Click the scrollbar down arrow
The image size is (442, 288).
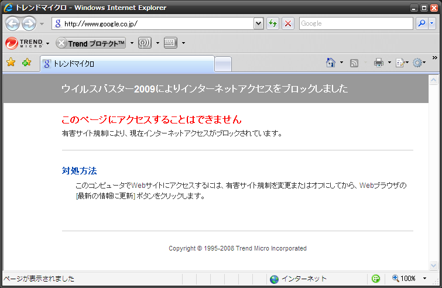pos(433,265)
